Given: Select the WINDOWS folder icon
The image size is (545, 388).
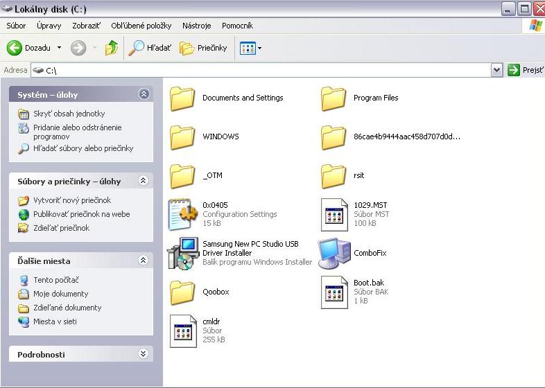Looking at the screenshot, I should (182, 137).
